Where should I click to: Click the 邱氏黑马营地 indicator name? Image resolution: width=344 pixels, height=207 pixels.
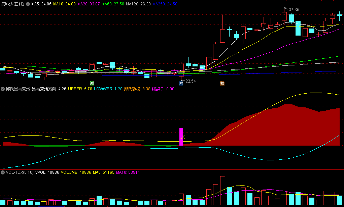pyautogui.click(x=18, y=89)
